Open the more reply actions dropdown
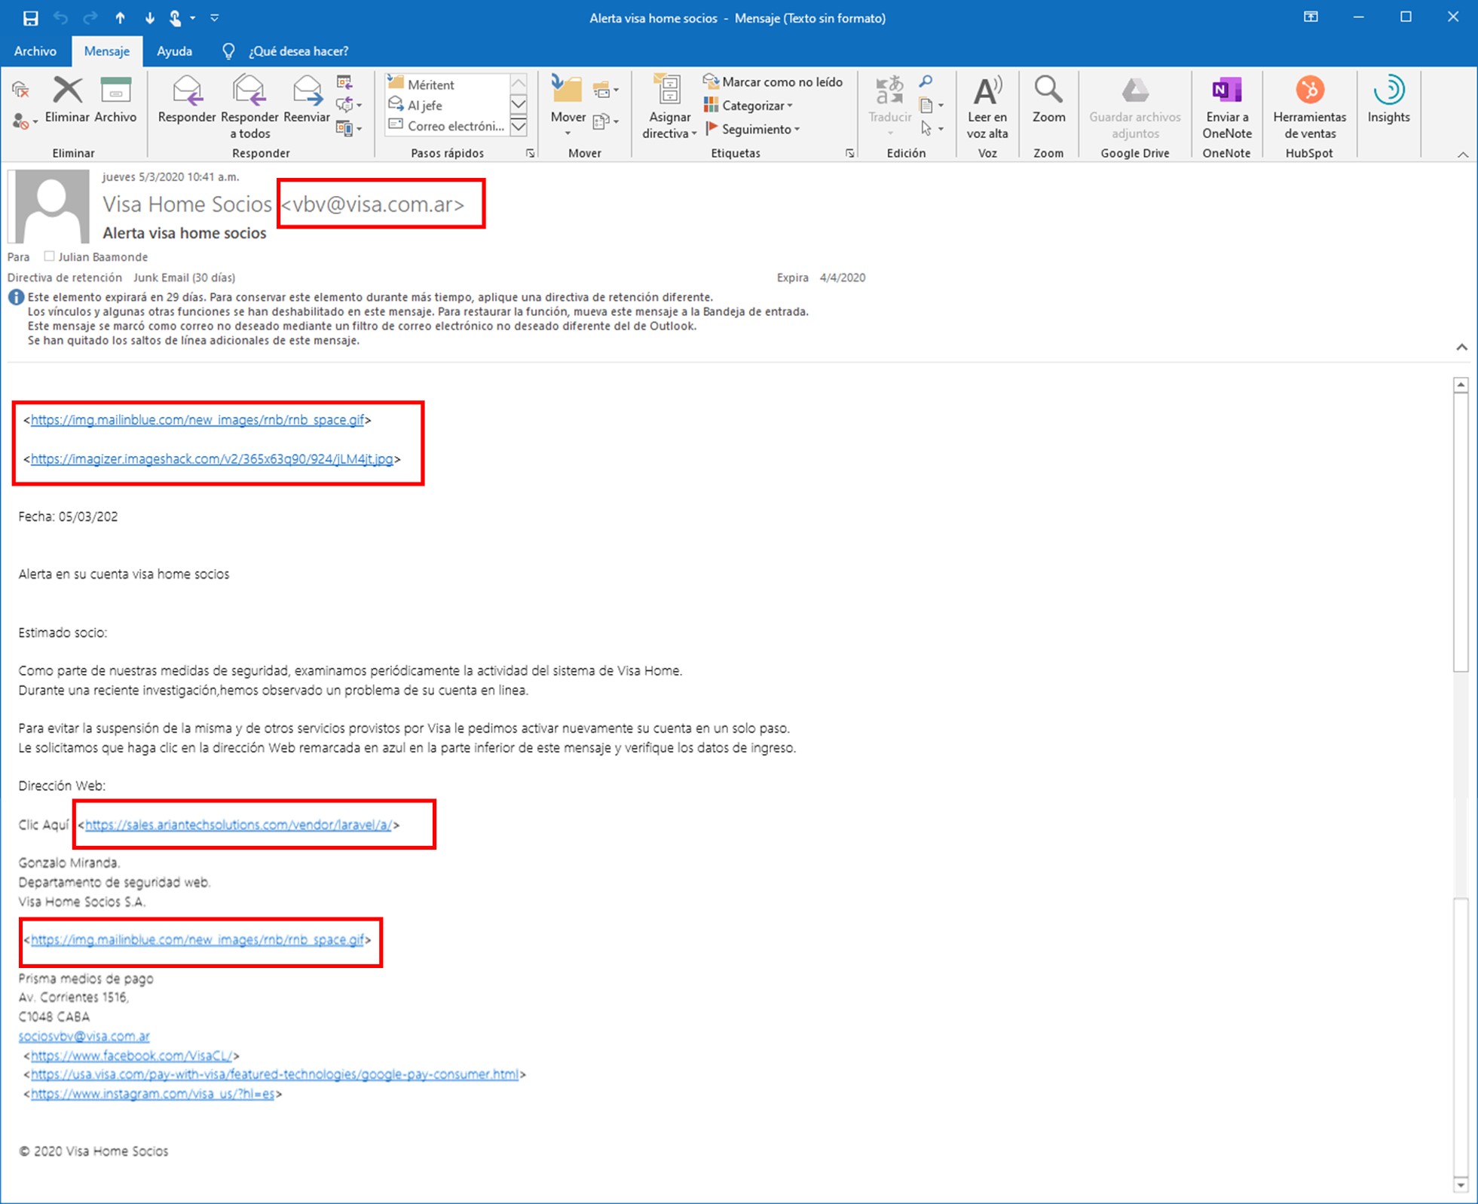Viewport: 1478px width, 1204px height. [x=349, y=128]
